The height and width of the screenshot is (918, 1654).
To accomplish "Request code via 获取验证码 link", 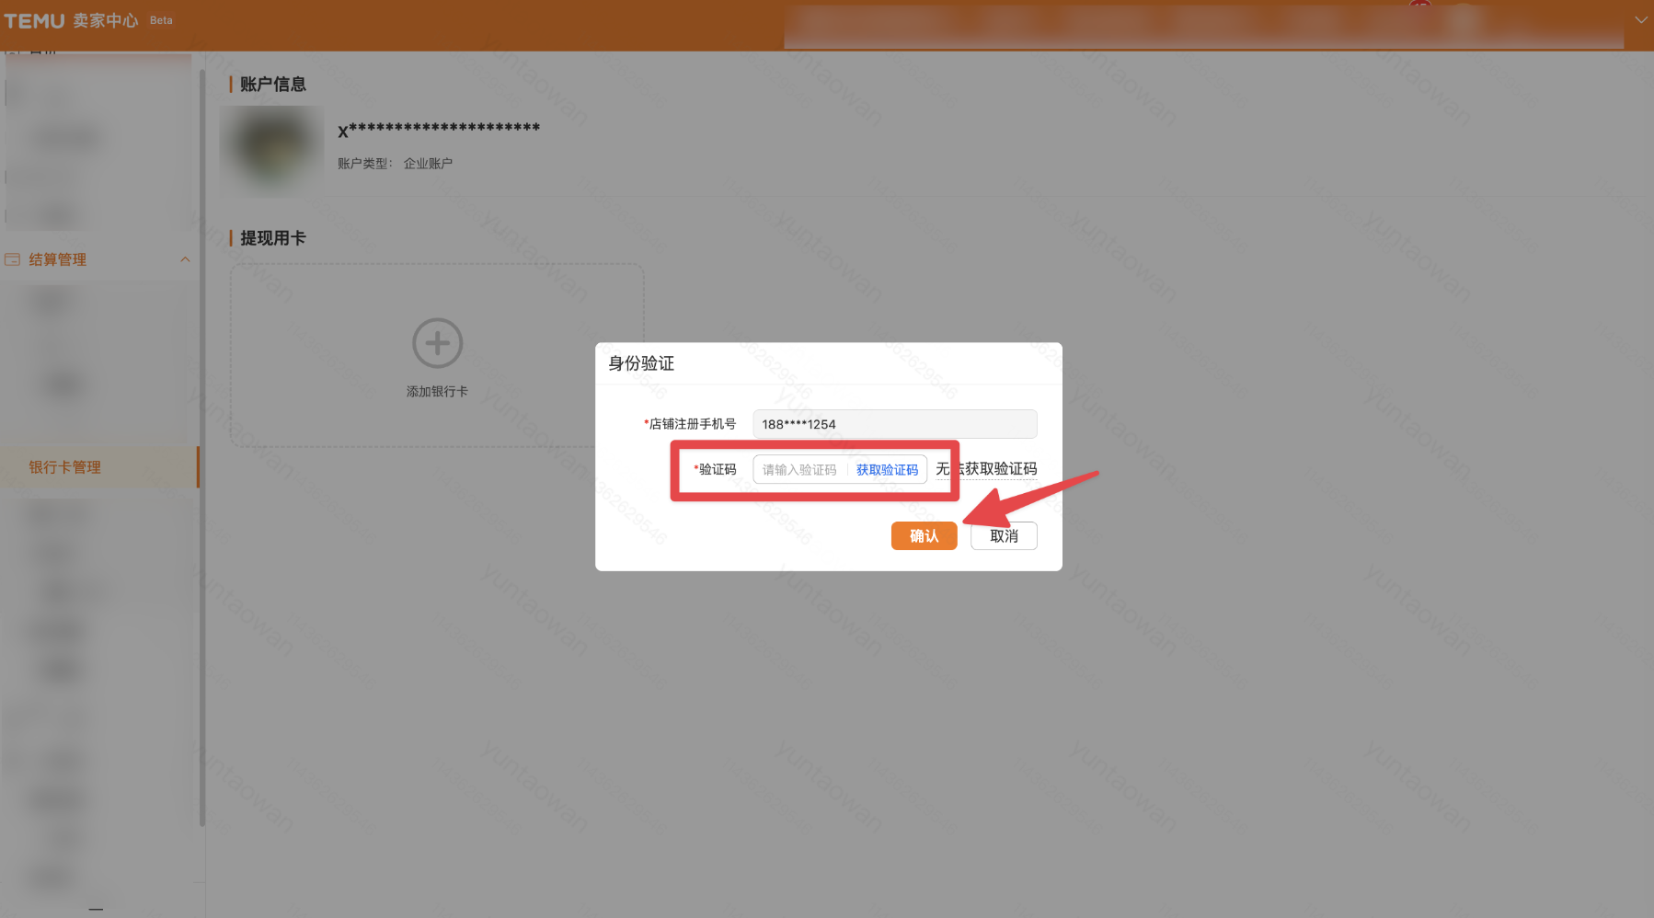I will click(887, 470).
